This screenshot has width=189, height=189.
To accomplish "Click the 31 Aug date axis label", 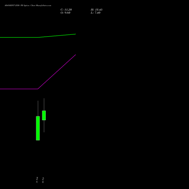I will pyautogui.click(x=37, y=180).
